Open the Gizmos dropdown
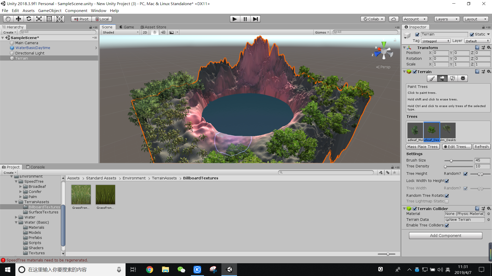The image size is (492, 276). (x=322, y=32)
